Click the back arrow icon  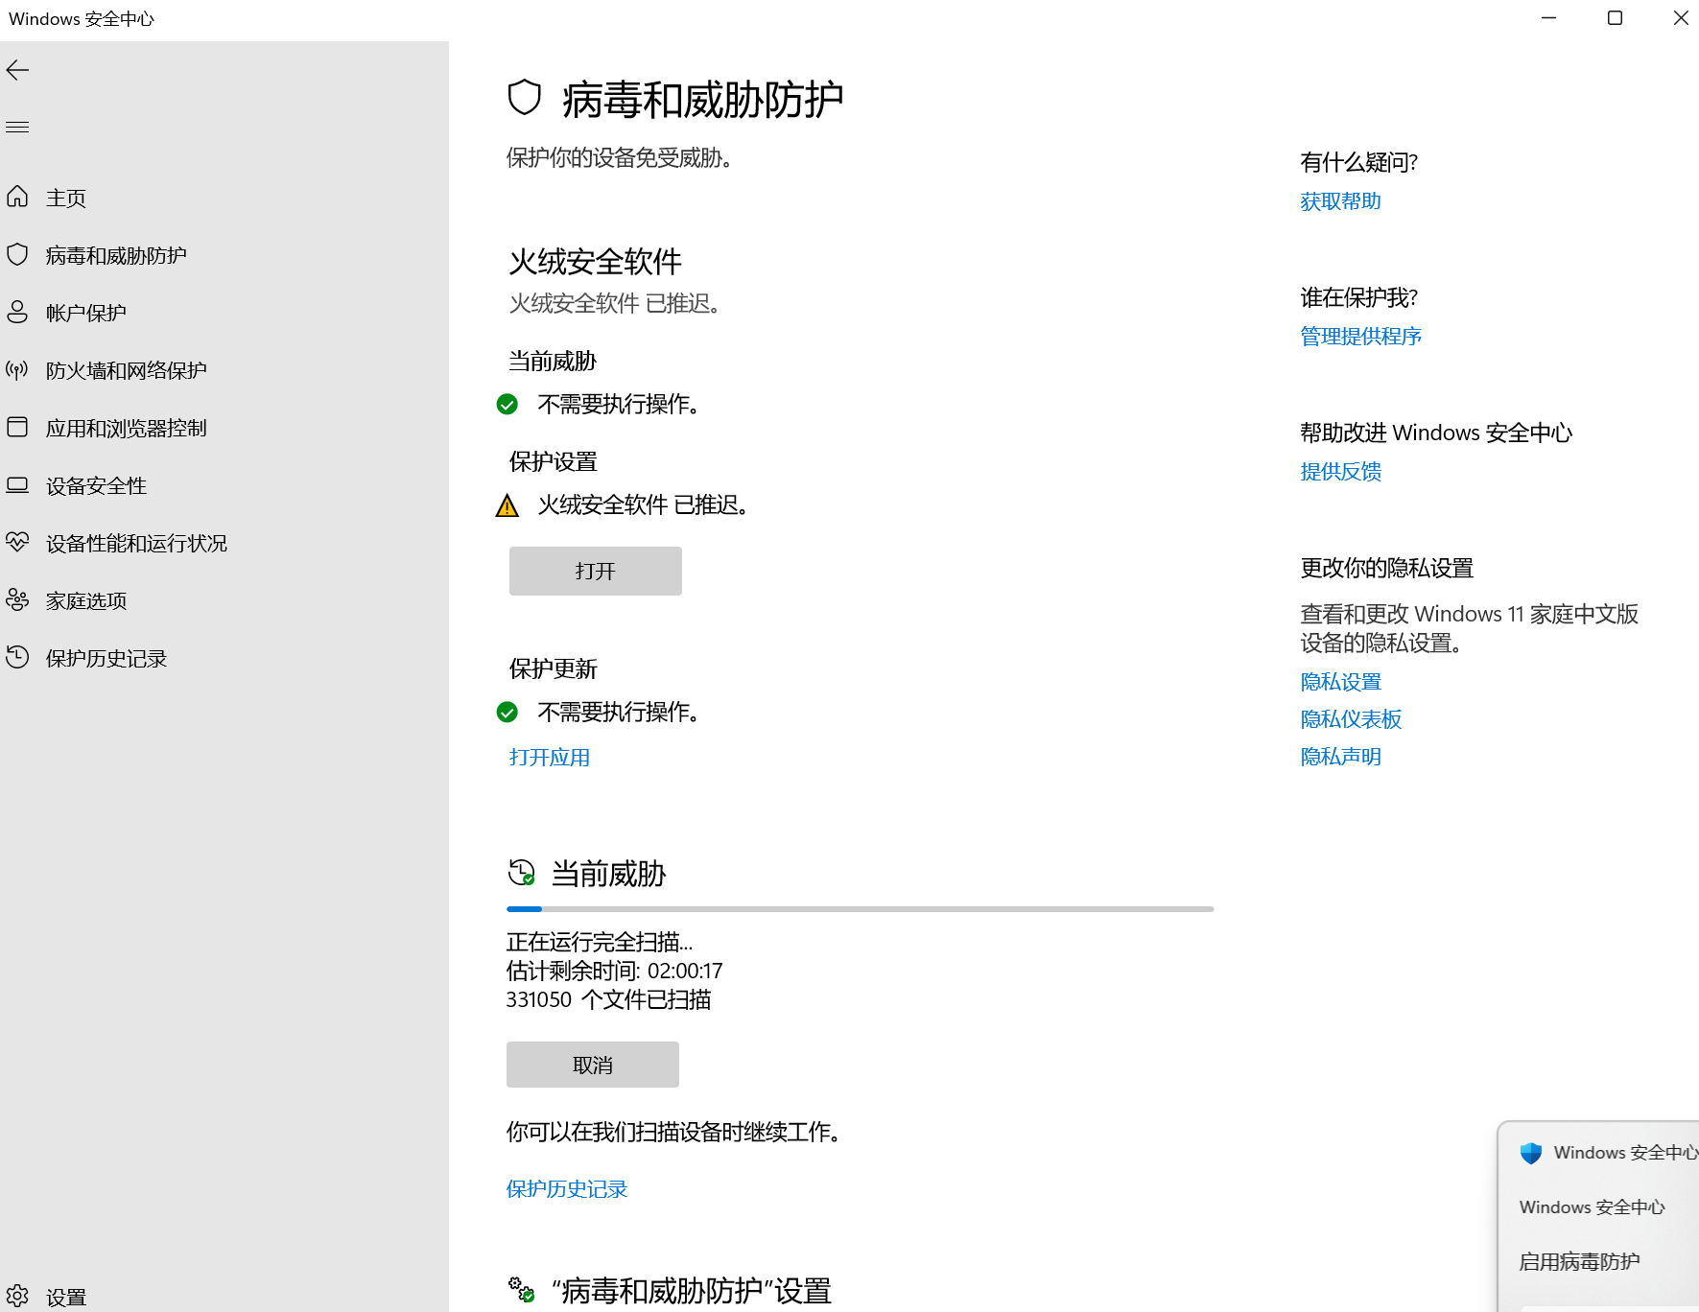17,70
